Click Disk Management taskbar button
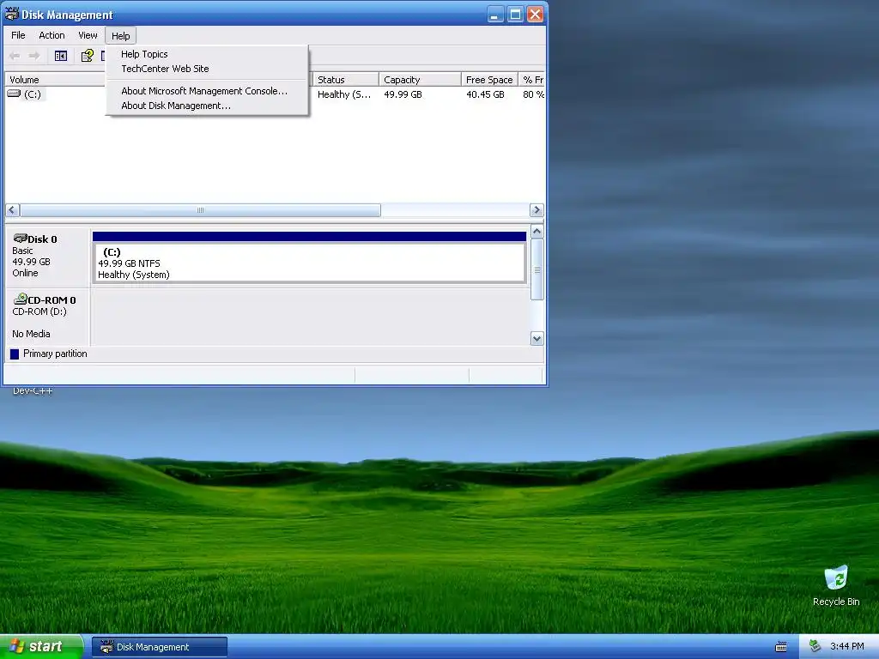879x659 pixels. 159,647
